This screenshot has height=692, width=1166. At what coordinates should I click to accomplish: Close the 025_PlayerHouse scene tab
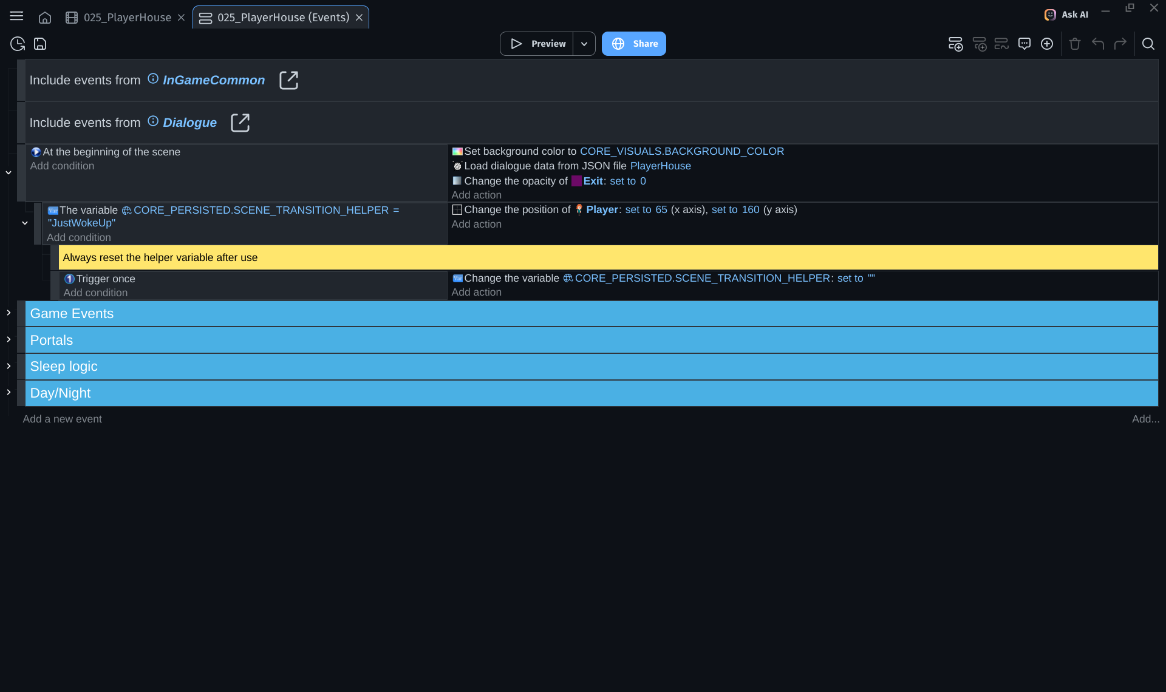[x=181, y=18]
